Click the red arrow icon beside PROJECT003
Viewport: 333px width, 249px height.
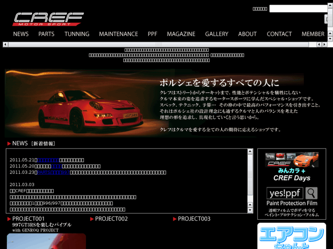pyautogui.click(x=175, y=219)
